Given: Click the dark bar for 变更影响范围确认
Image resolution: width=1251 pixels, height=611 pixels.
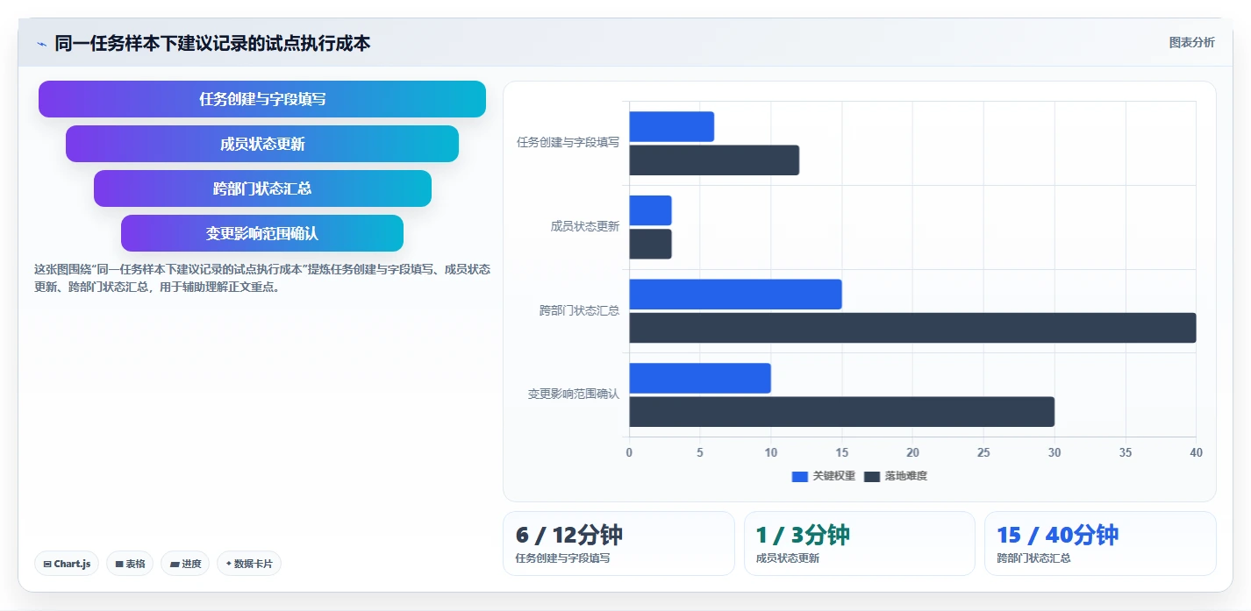Looking at the screenshot, I should [842, 412].
